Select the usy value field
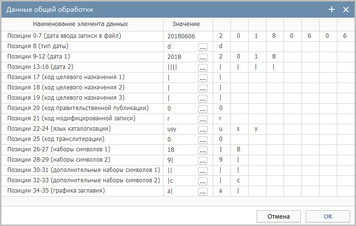 pyautogui.click(x=181, y=129)
